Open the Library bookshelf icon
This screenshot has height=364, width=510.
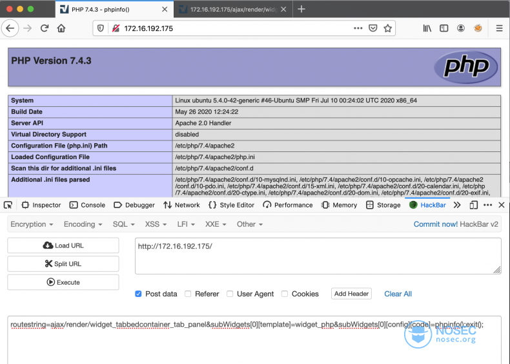[427, 28]
